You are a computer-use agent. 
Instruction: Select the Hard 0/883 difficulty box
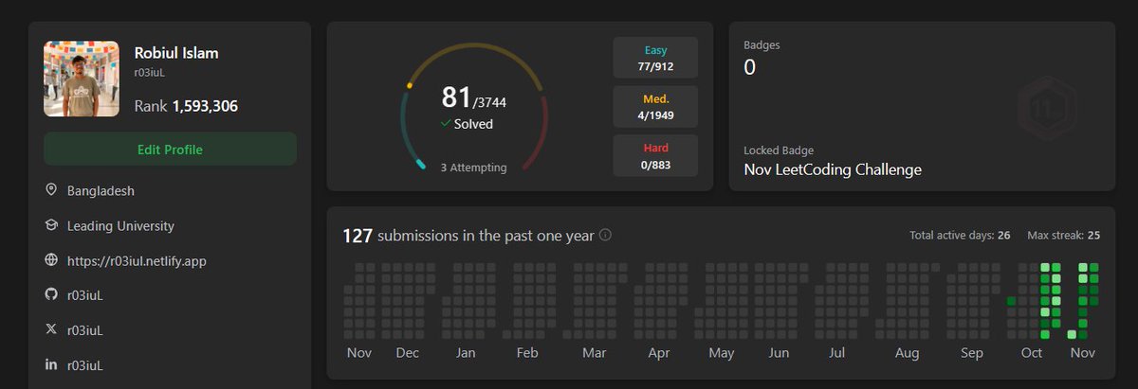pos(655,155)
